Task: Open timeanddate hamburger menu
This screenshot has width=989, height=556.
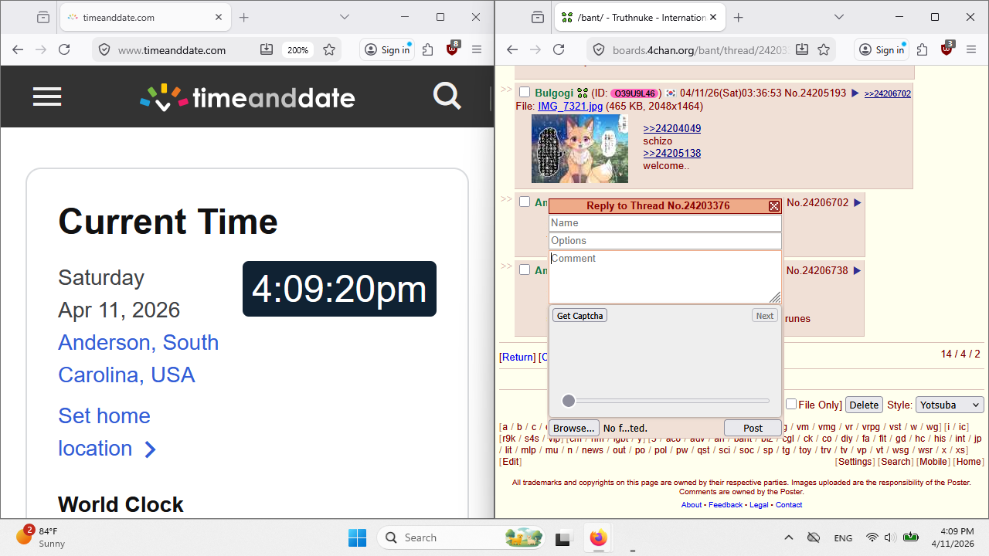Action: (x=47, y=97)
